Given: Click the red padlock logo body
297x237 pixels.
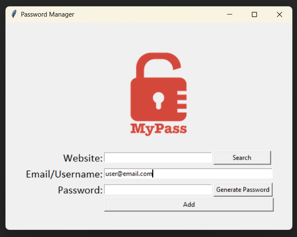Looking at the screenshot, I should tap(147, 109).
